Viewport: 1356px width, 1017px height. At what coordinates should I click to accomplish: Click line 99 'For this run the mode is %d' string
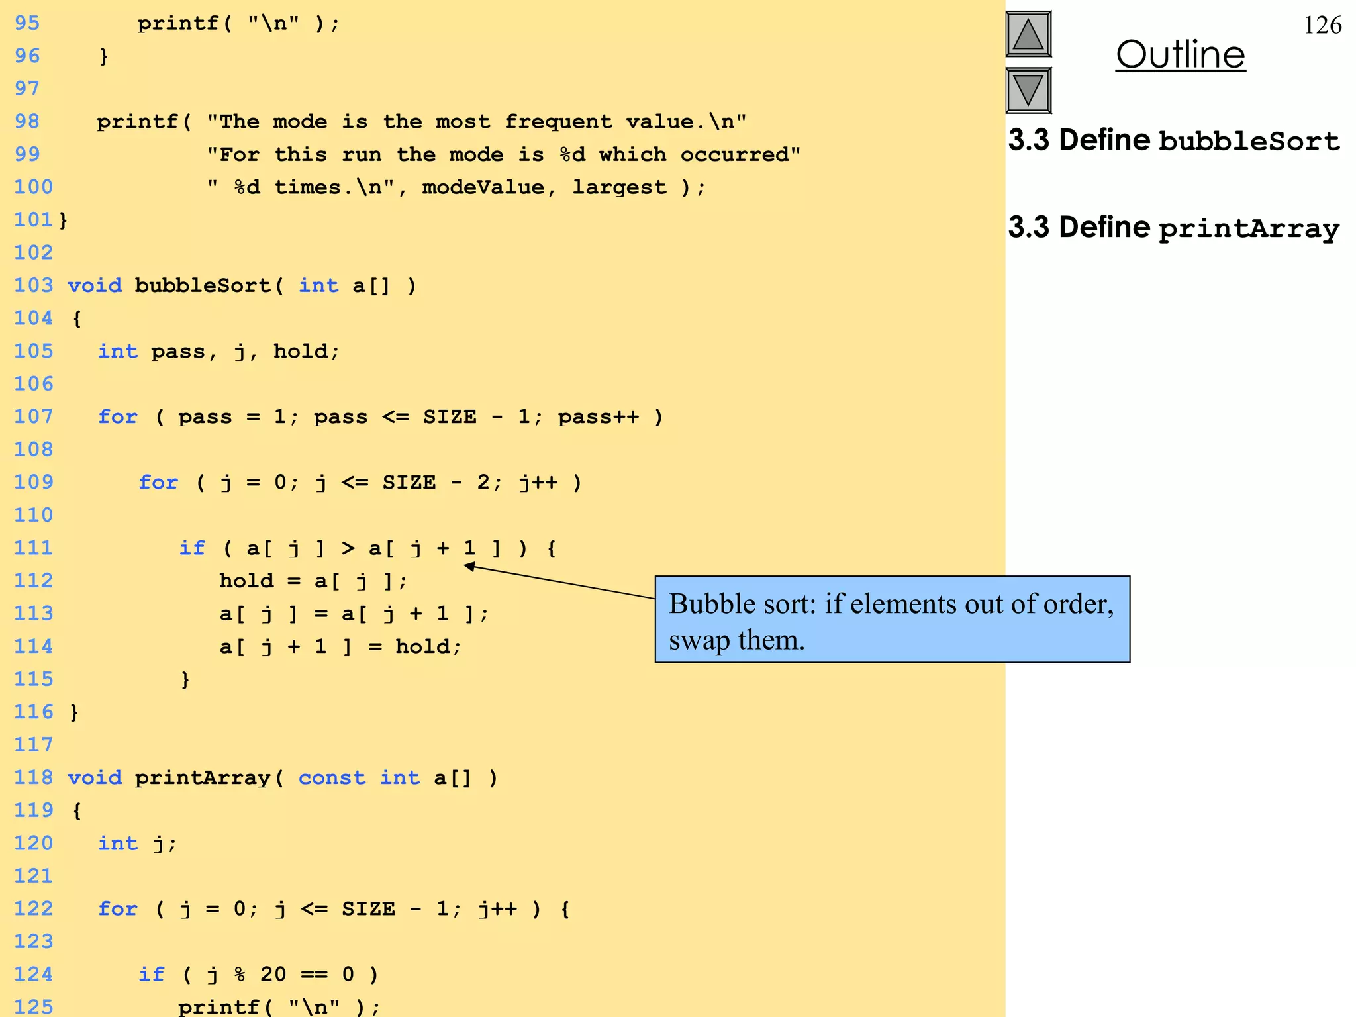(x=503, y=155)
